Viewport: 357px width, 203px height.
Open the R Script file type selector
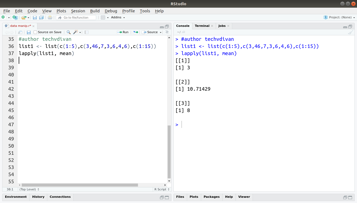162,189
